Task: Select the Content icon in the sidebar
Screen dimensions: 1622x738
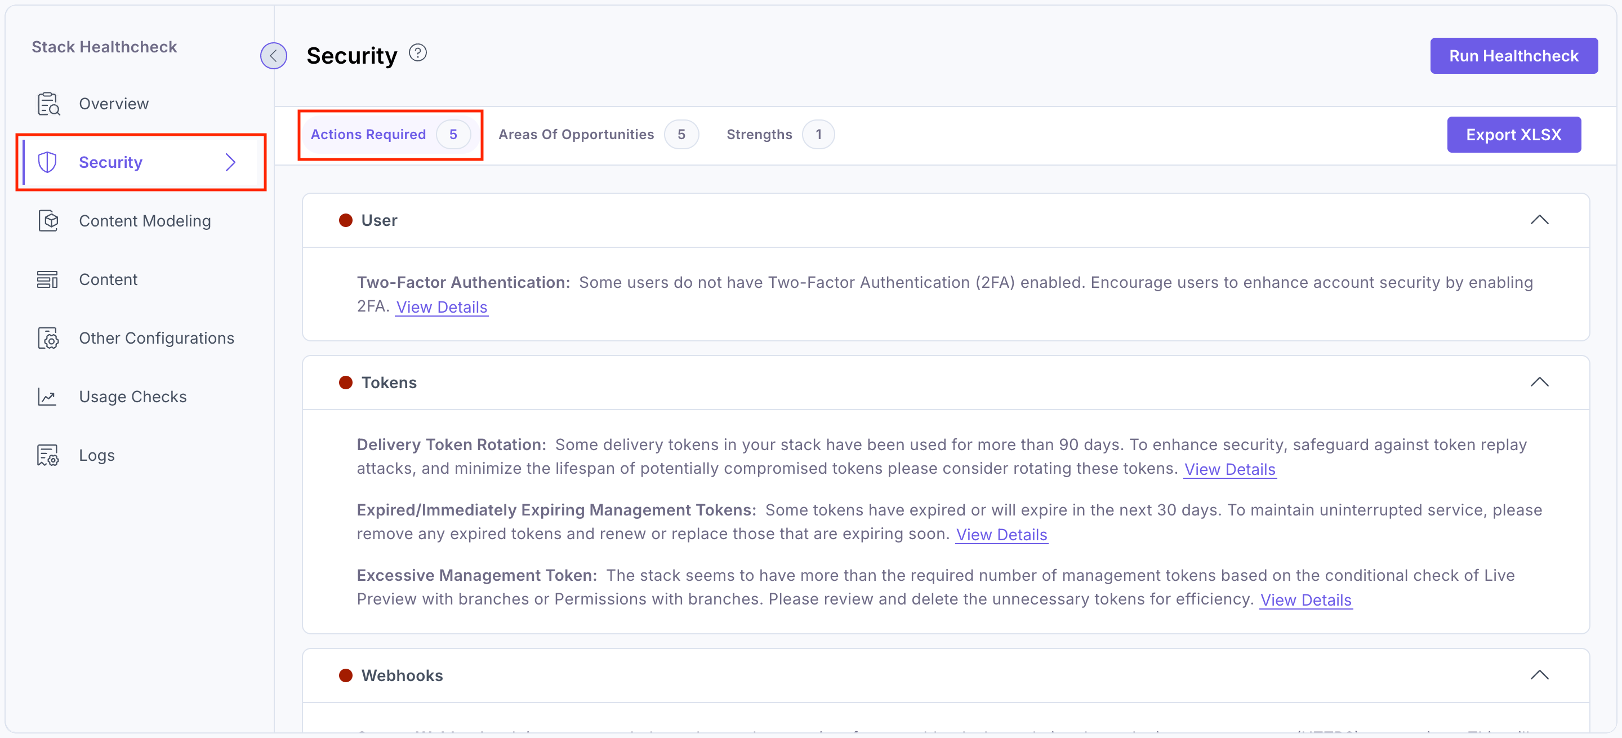Action: point(48,279)
